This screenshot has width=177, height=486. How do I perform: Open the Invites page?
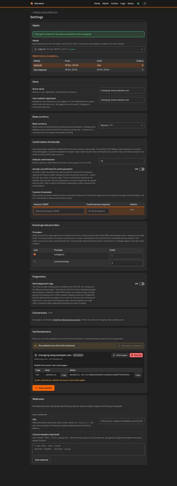tap(115, 3)
